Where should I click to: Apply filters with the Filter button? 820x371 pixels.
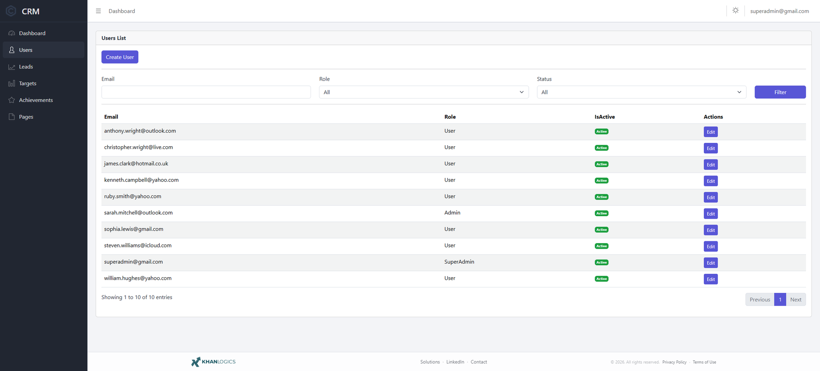[x=780, y=92]
